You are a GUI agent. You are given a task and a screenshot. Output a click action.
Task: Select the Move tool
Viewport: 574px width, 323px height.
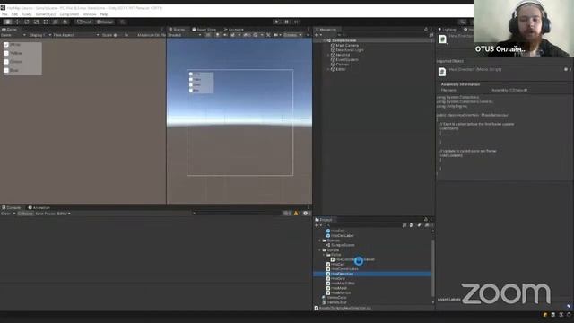pos(17,22)
